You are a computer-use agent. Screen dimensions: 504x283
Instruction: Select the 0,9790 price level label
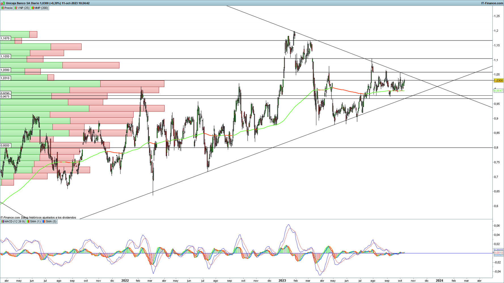5,93
